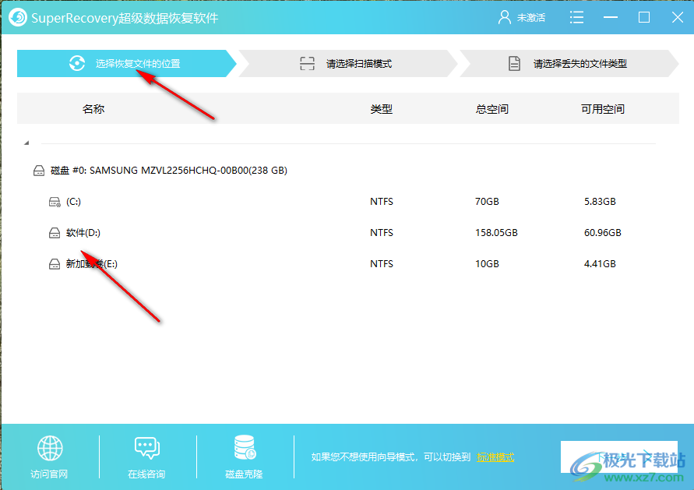Click the scan mode step icon
The image size is (694, 490).
coord(307,63)
